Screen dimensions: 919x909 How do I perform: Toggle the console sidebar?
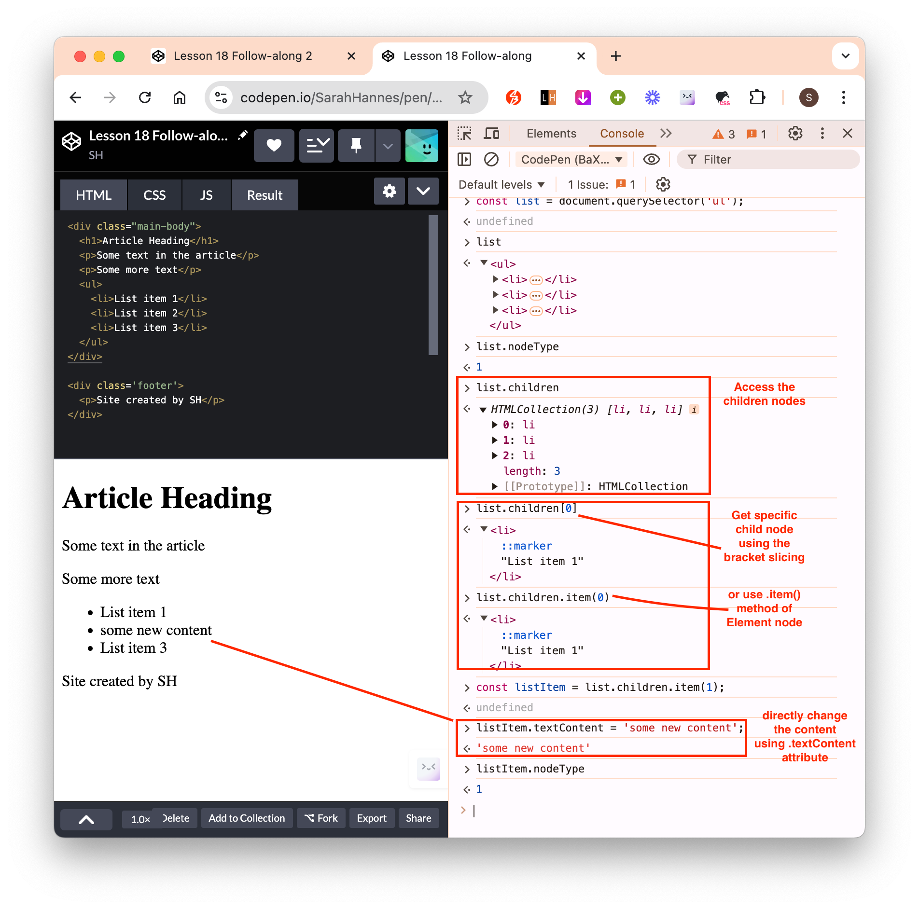[x=464, y=160]
